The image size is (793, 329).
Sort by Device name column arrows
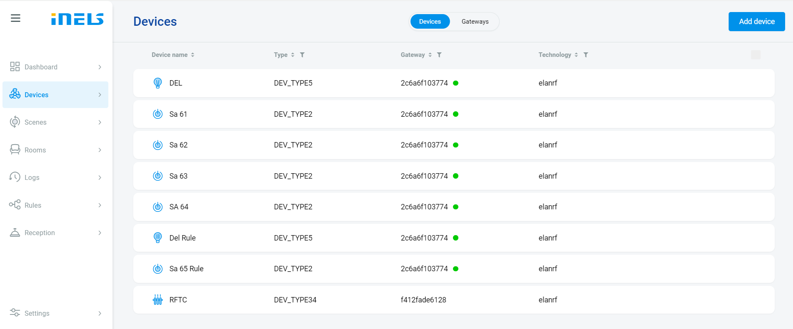[x=193, y=55]
